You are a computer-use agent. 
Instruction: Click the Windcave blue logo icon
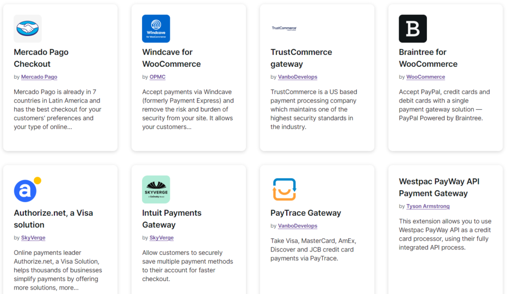pos(156,28)
